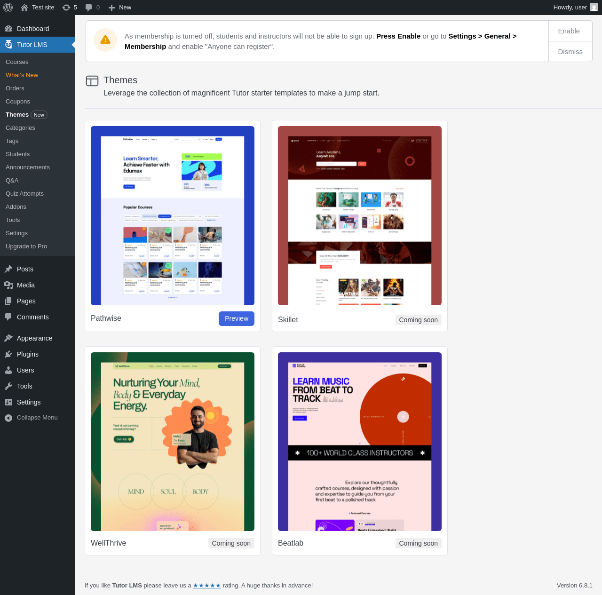602x595 pixels.
Task: Click the plus New icon in admin bar
Action: pyautogui.click(x=111, y=8)
